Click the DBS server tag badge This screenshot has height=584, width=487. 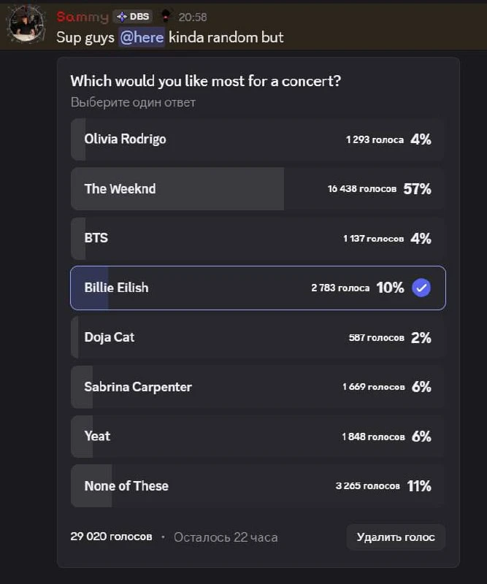[x=133, y=17]
